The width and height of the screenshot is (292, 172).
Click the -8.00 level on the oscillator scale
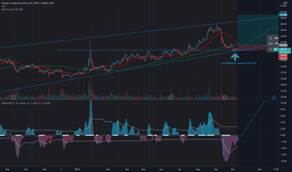pos(283,161)
